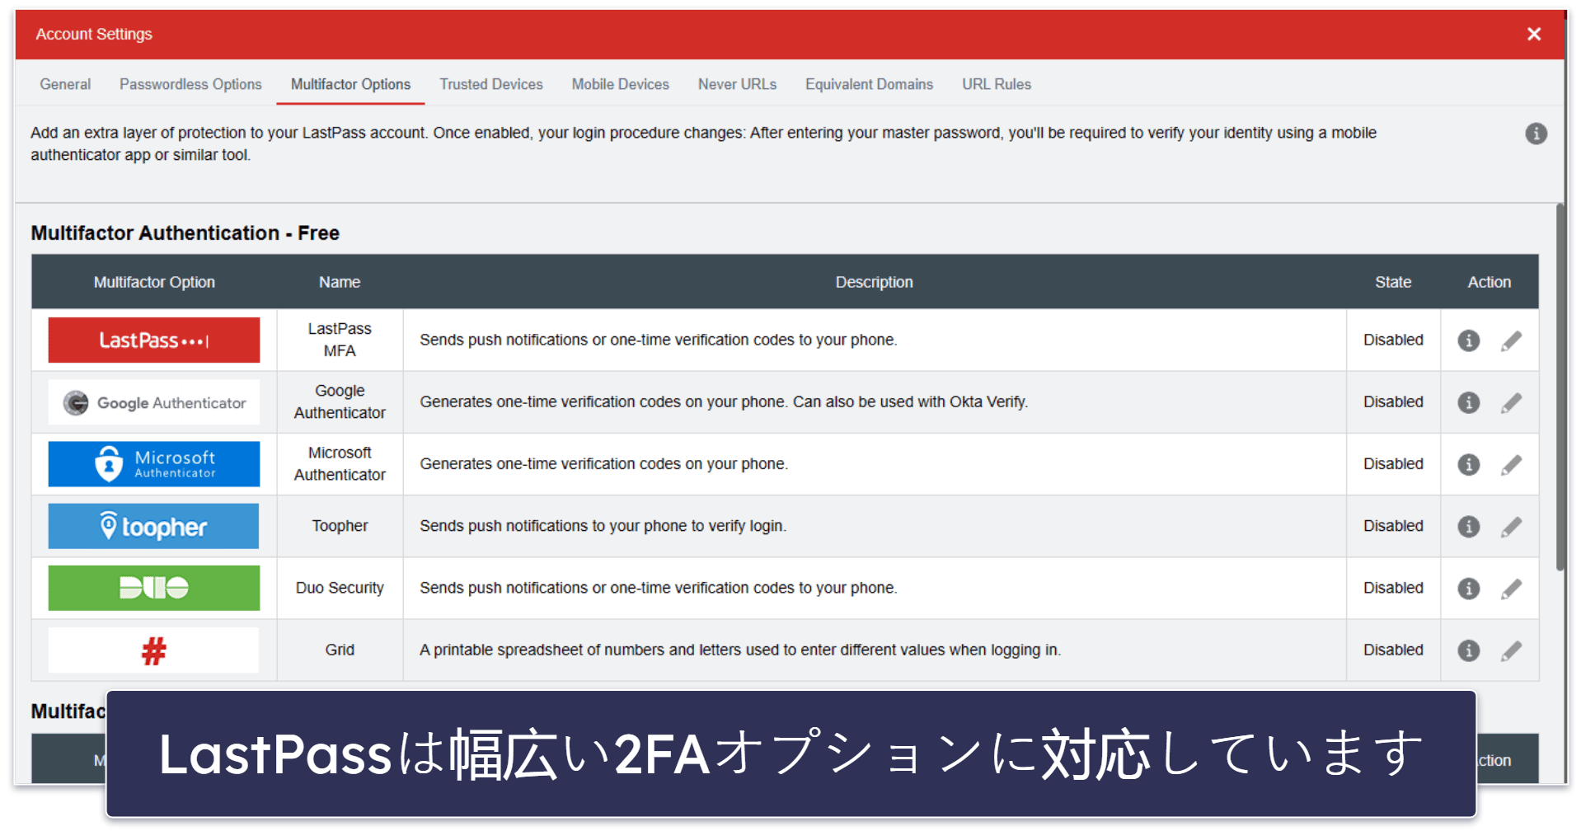Click the green Duo logo

tap(154, 588)
